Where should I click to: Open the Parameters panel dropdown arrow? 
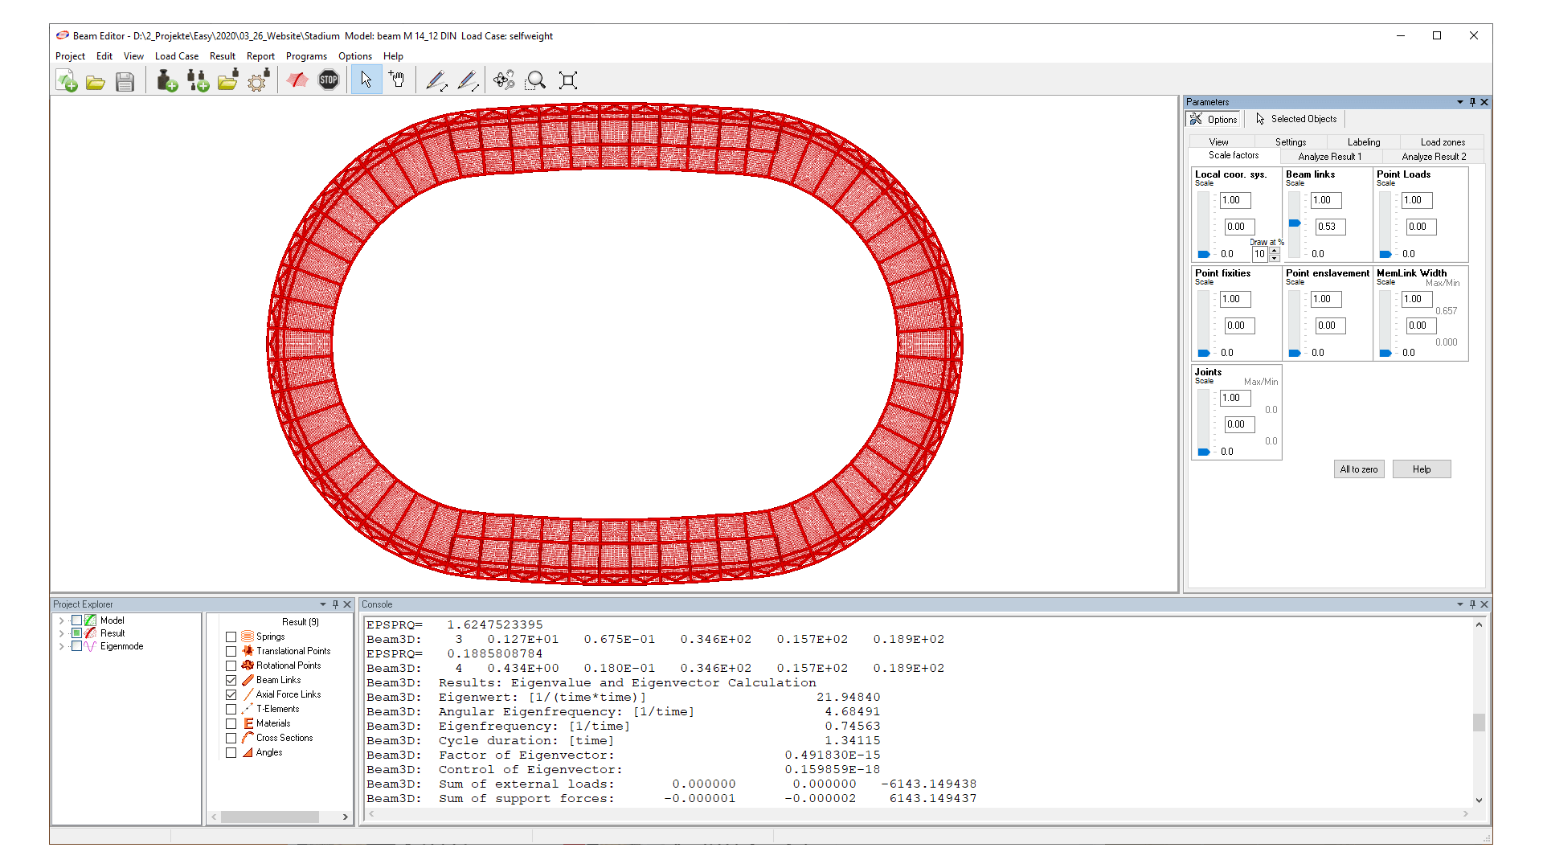[x=1459, y=102]
